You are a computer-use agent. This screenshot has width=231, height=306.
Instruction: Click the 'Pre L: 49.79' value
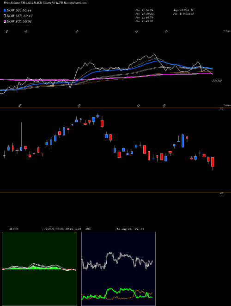[144, 18]
